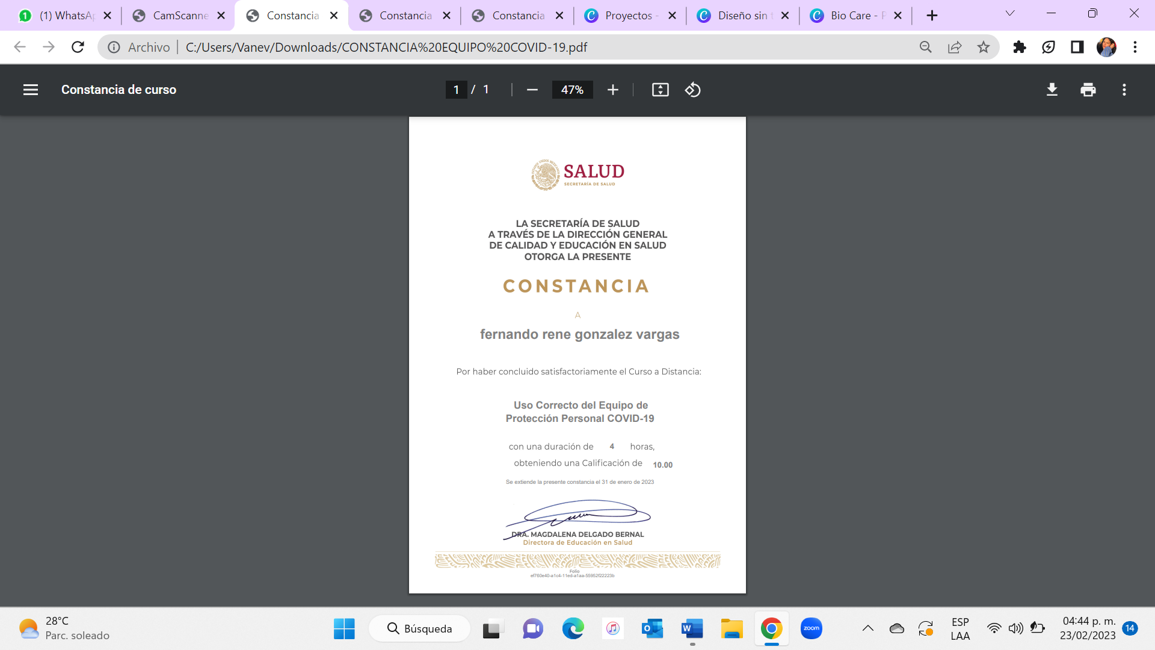Screen dimensions: 1155x650
Task: Click the zoom percentage field
Action: [x=572, y=90]
